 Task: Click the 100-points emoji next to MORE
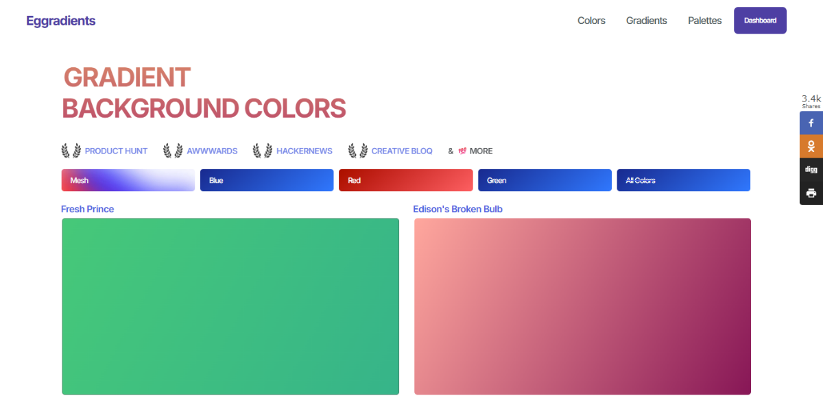pyautogui.click(x=464, y=151)
